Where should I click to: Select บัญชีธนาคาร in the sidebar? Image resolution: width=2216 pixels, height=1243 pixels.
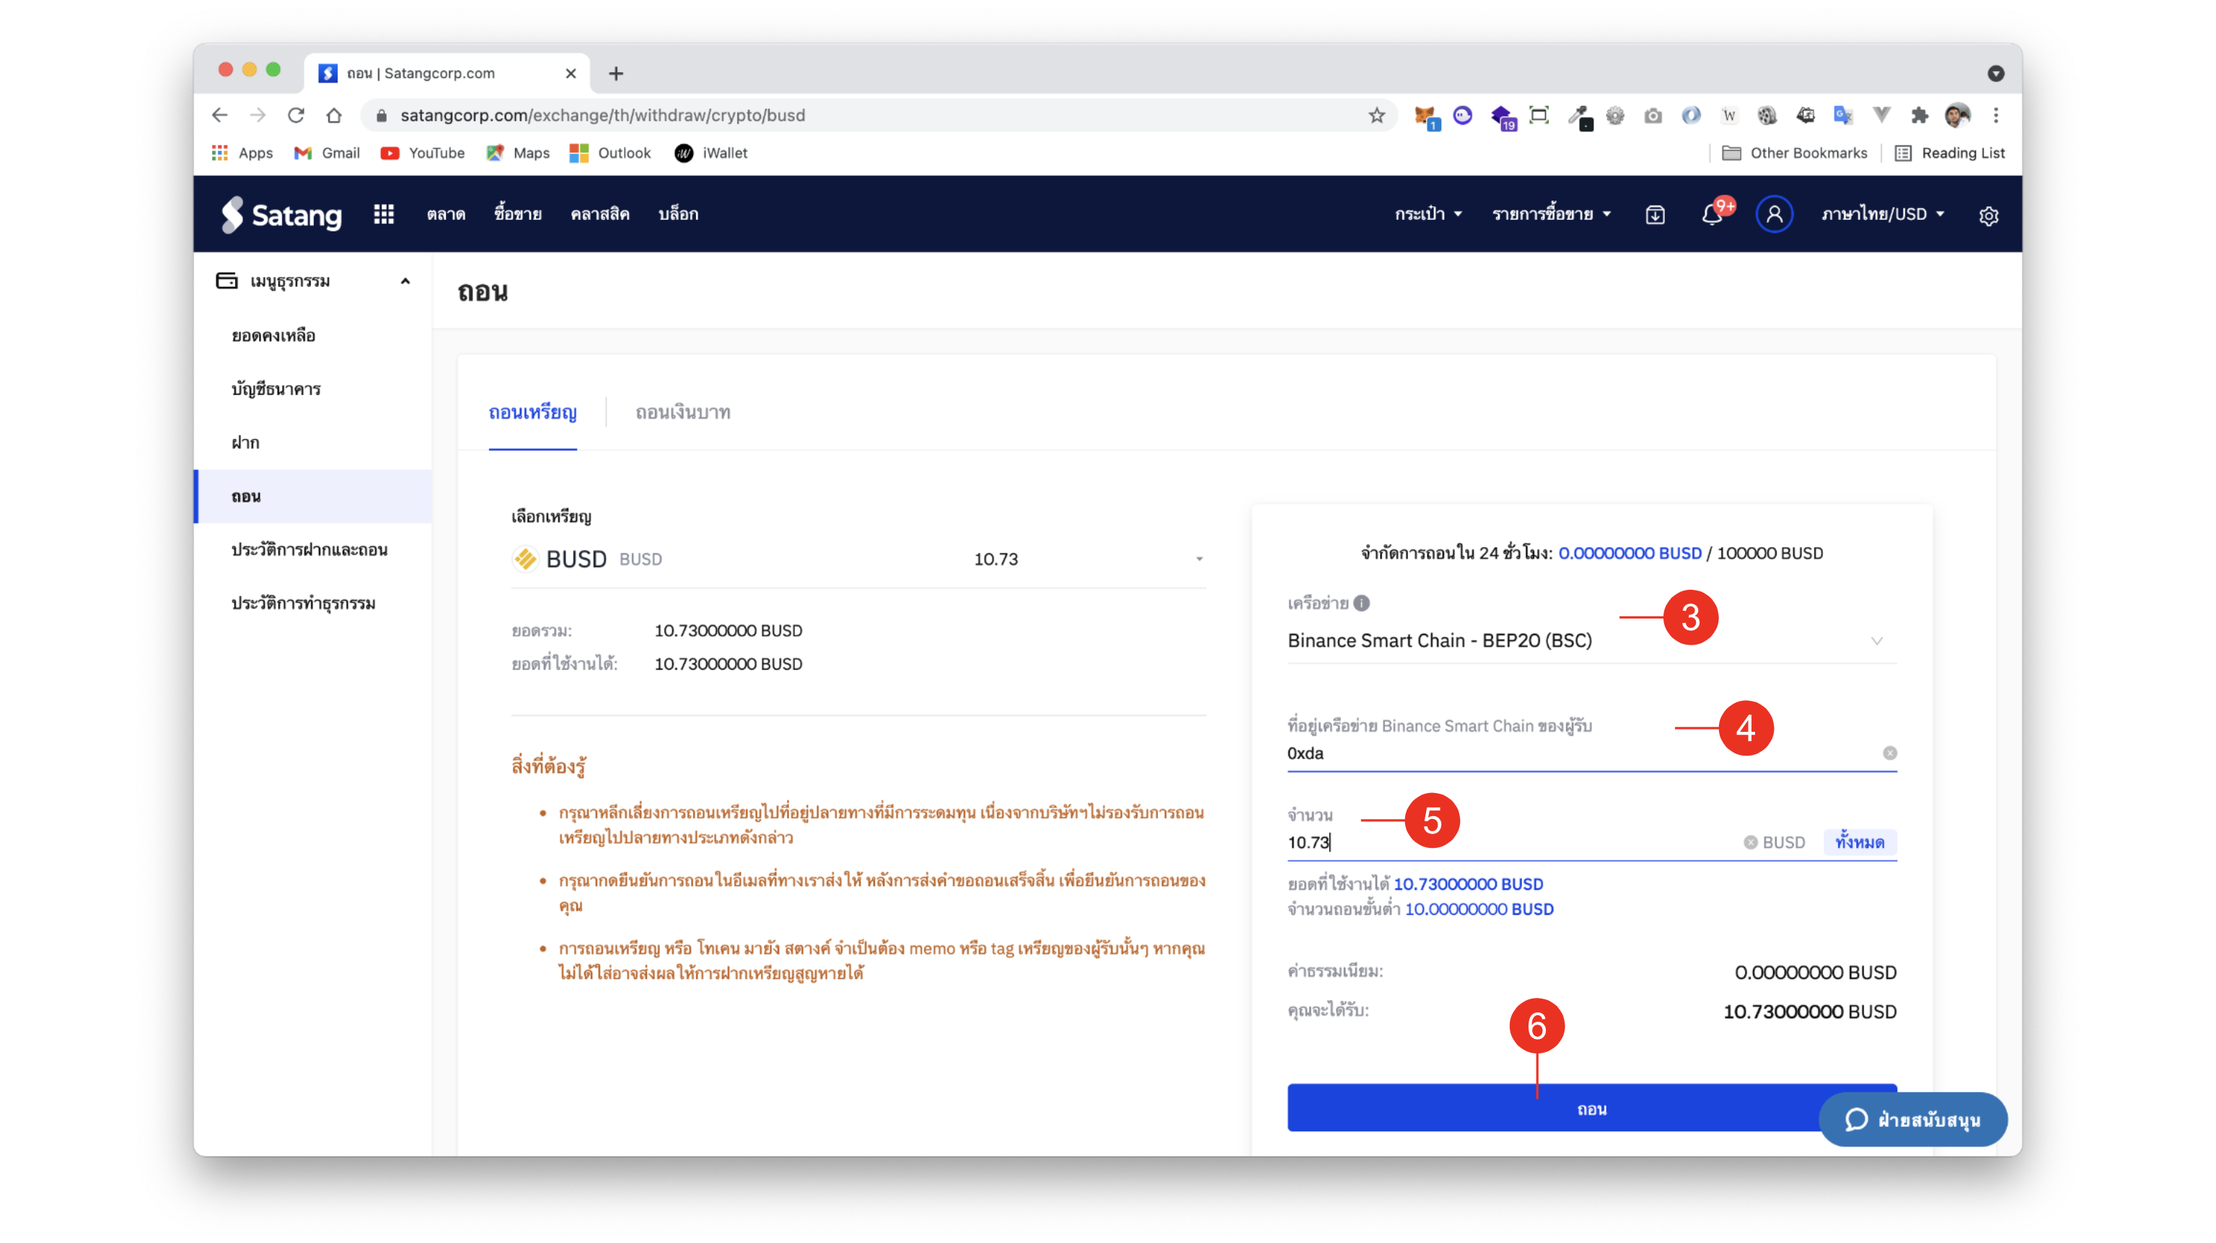pos(276,389)
